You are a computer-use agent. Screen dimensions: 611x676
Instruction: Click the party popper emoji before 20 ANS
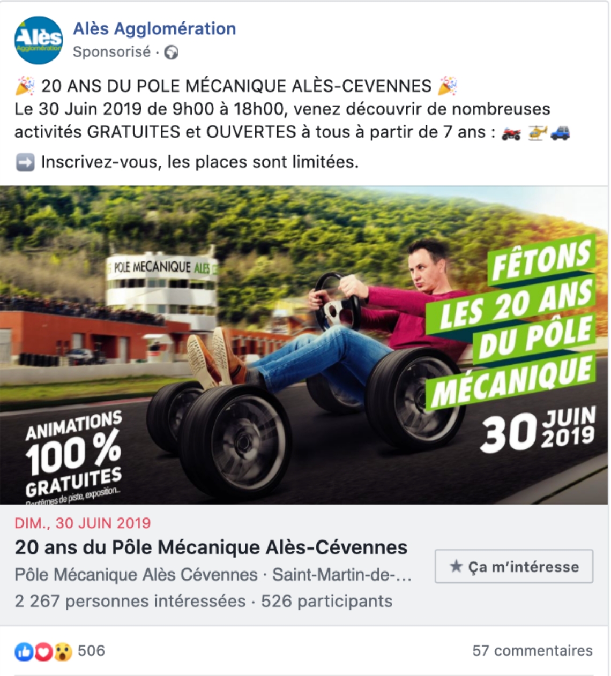pyautogui.click(x=25, y=85)
